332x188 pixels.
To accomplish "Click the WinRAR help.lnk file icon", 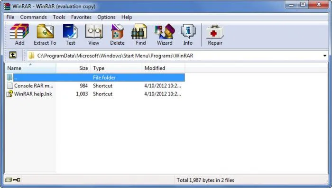I will (9, 94).
